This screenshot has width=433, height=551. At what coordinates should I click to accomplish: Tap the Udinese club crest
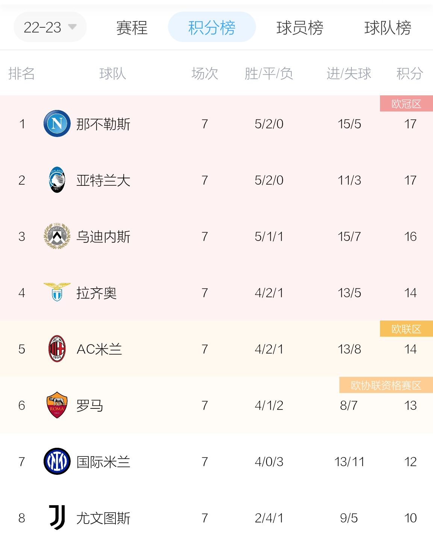click(x=57, y=236)
